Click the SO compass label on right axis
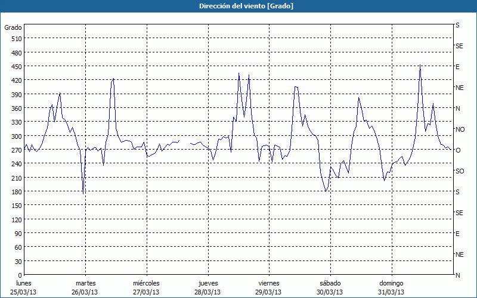The image size is (477, 298). coord(460,171)
